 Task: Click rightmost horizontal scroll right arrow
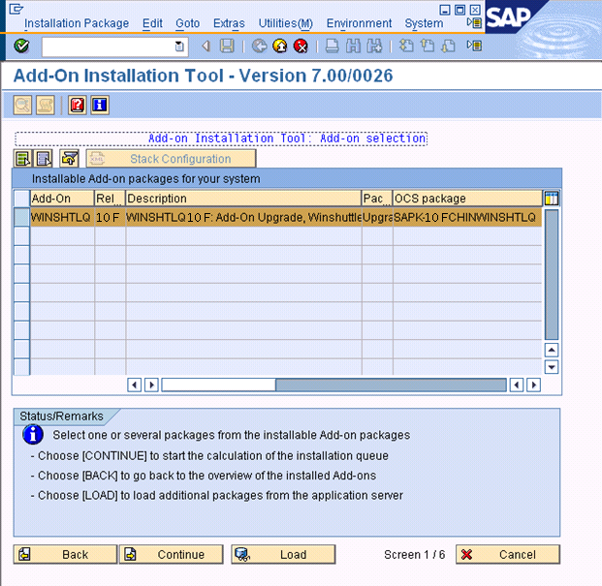pos(534,385)
